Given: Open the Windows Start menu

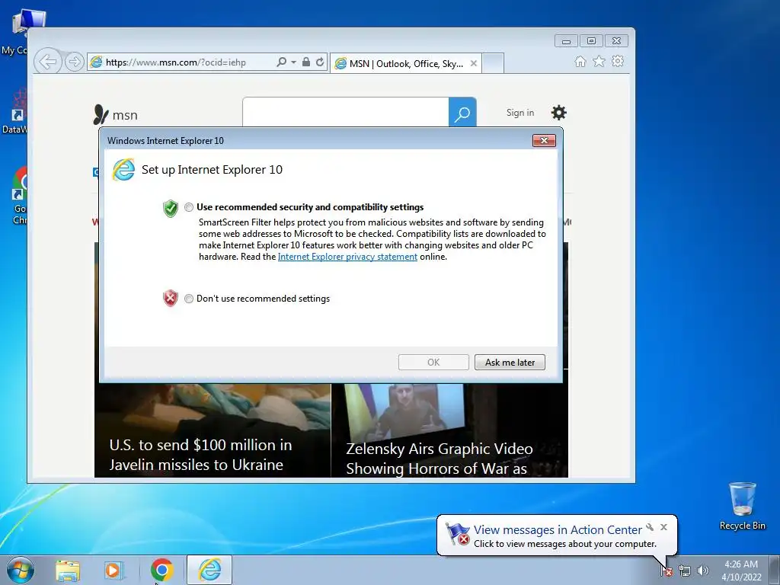Looking at the screenshot, I should (21, 570).
